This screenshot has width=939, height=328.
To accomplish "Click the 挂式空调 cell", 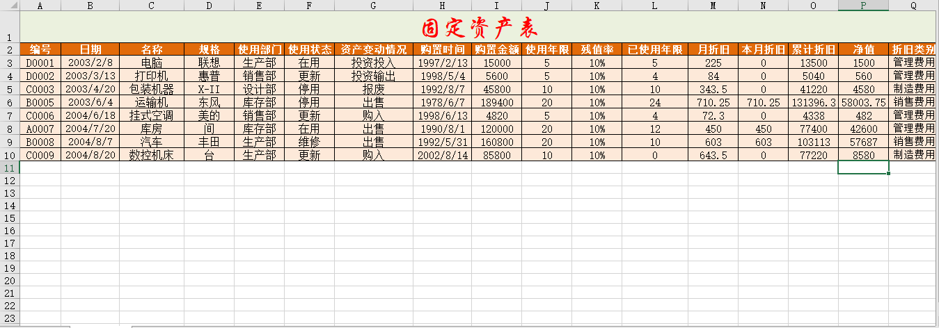I will point(151,115).
